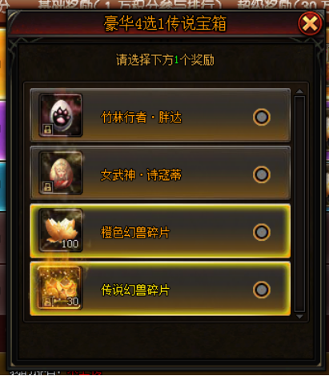
Task: Click the 女武神·诗寇蒂 reward label
Action: (141, 175)
